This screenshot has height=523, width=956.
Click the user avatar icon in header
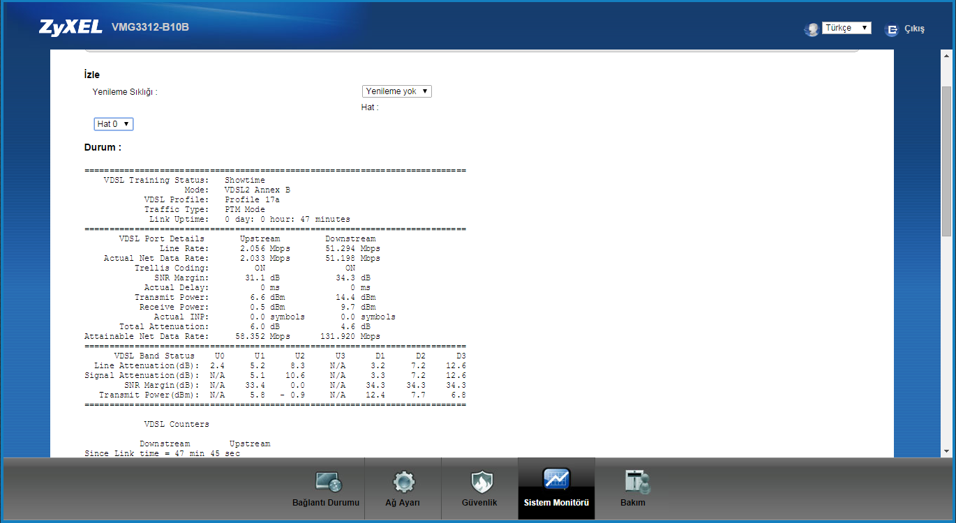coord(811,29)
